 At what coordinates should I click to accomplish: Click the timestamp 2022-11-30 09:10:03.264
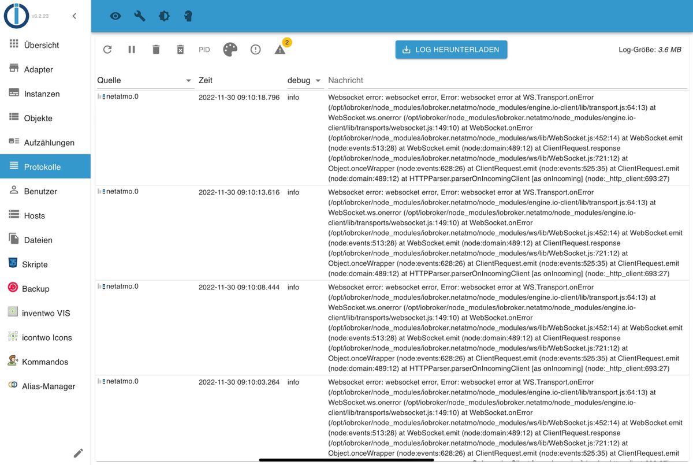point(239,382)
